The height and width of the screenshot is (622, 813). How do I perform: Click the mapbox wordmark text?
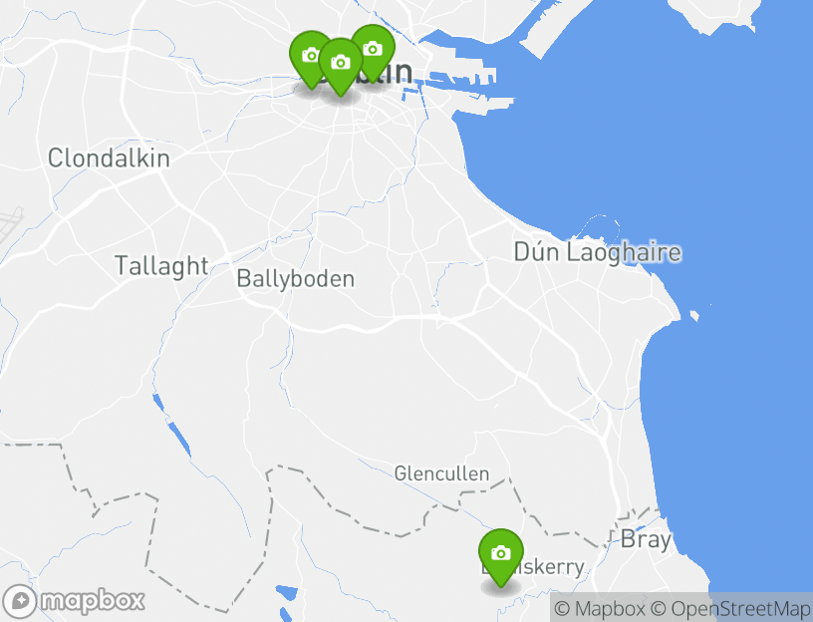pos(93,601)
